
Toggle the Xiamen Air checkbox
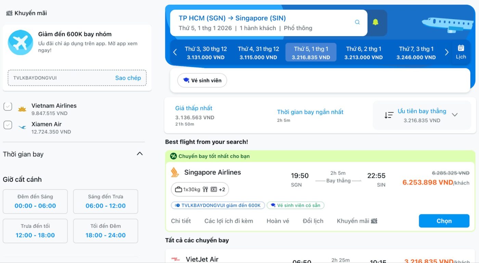click(x=8, y=125)
